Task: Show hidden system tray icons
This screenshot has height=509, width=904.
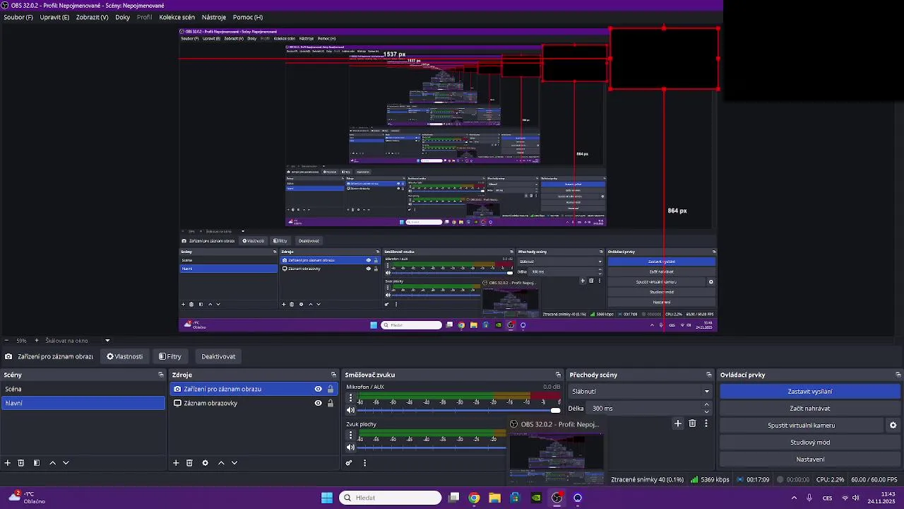Action: coord(794,498)
